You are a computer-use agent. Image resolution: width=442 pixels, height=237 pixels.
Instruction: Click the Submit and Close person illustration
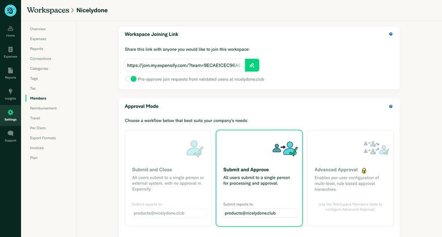point(195,149)
